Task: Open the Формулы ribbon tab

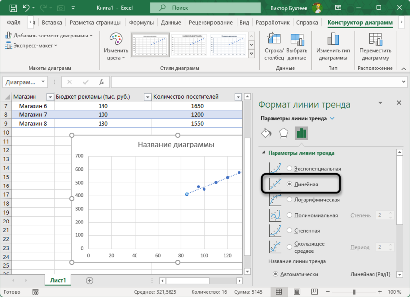Action: [x=141, y=23]
